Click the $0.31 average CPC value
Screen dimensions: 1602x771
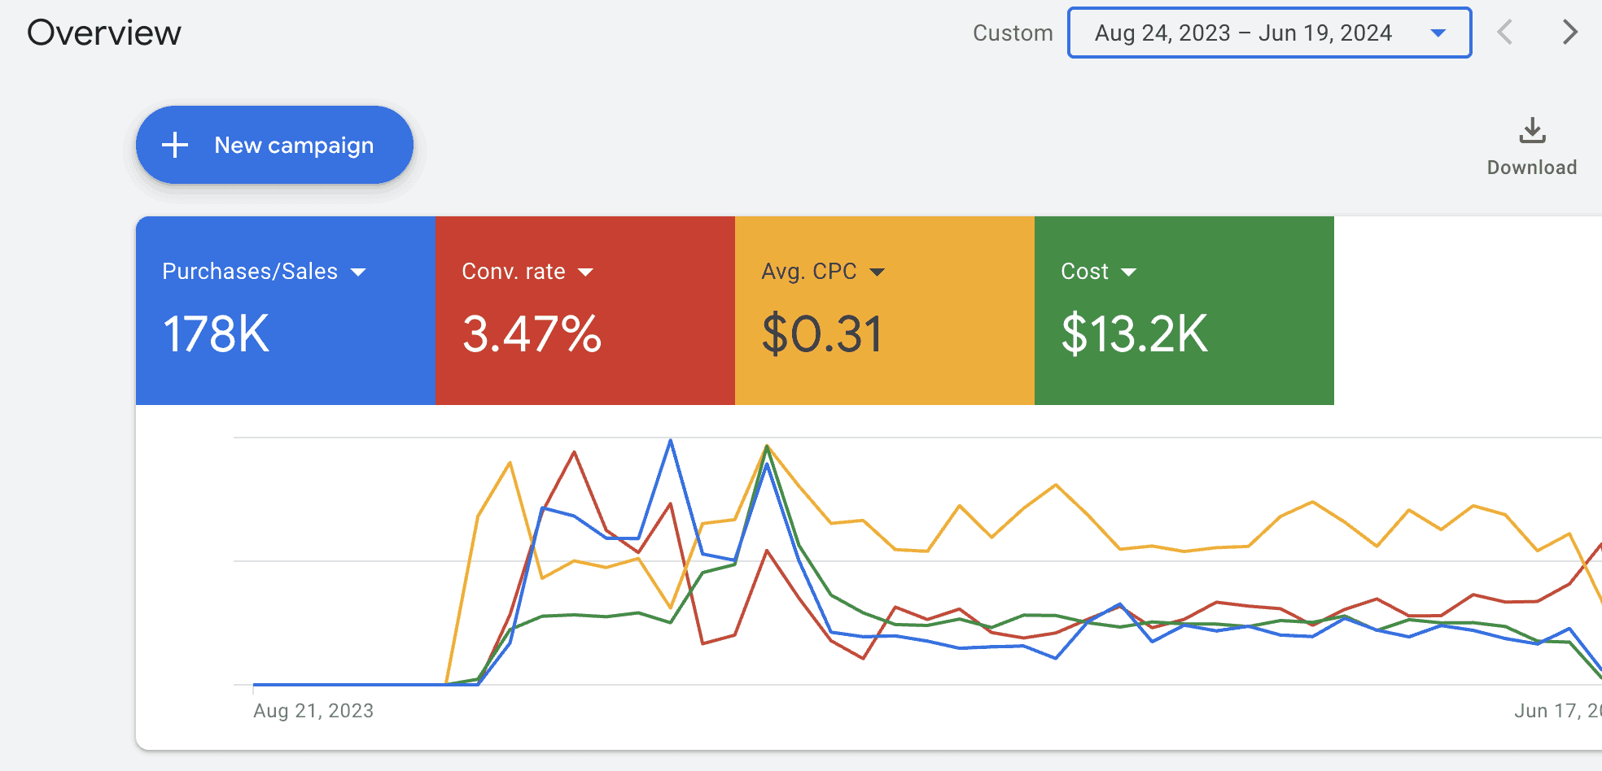(821, 334)
